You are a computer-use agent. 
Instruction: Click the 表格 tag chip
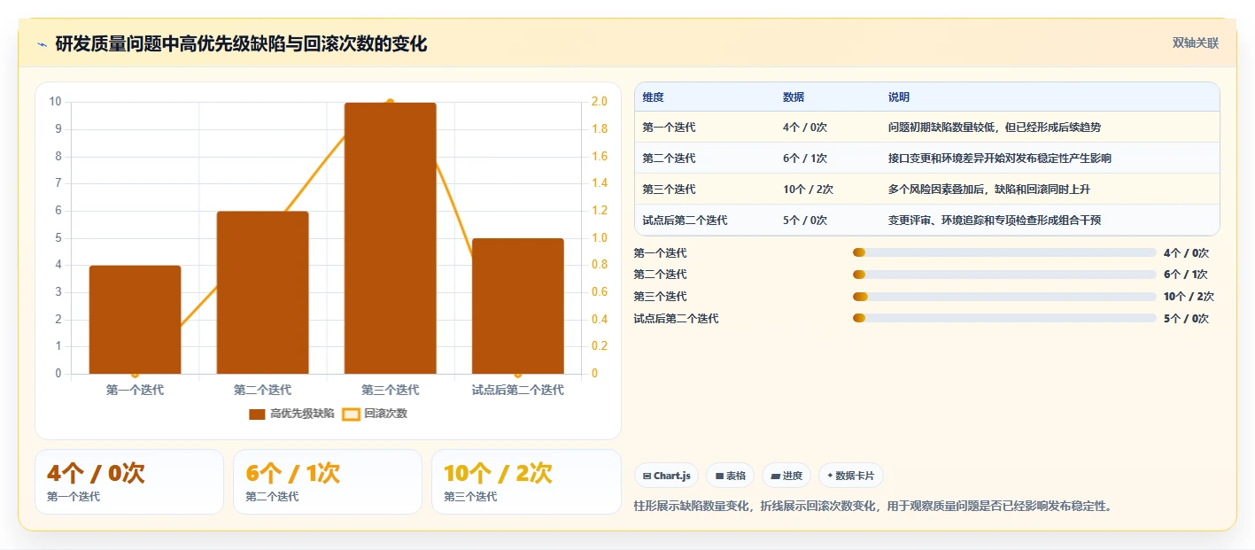pyautogui.click(x=731, y=476)
